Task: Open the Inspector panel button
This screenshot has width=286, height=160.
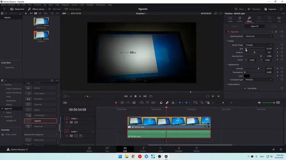Action: pos(270,9)
